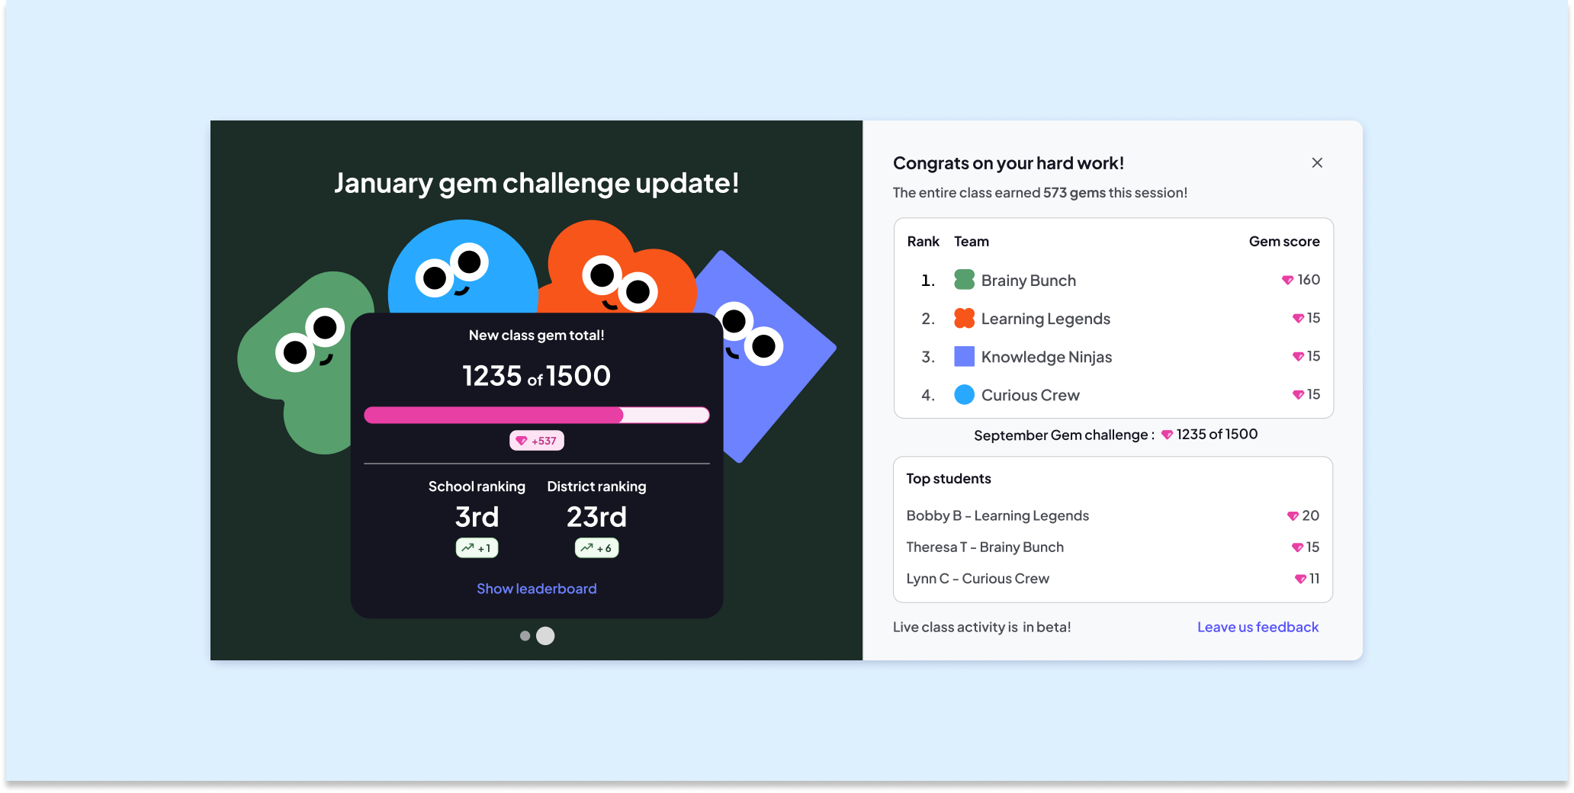
Task: Click the 1235 of 1500 class total
Action: pos(536,376)
